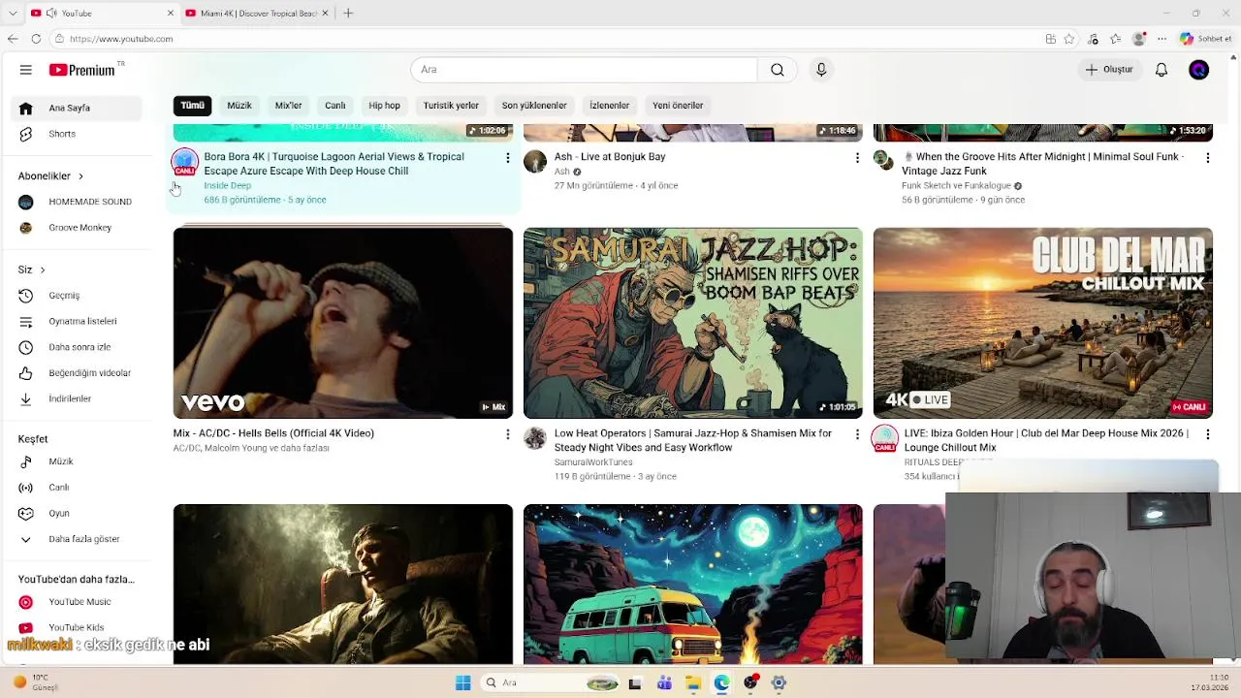Open Windows Start menu

tap(462, 682)
